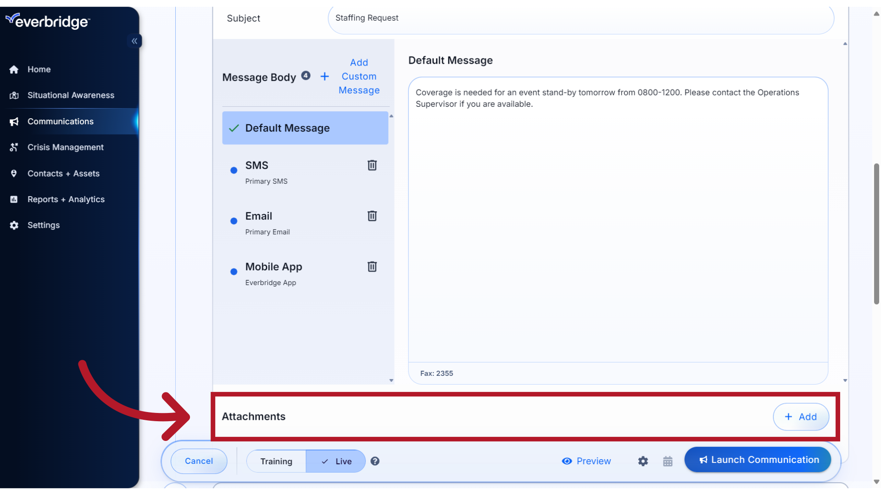Open the scheduling calendar icon
Screen dimensions: 881x495
pyautogui.click(x=668, y=461)
